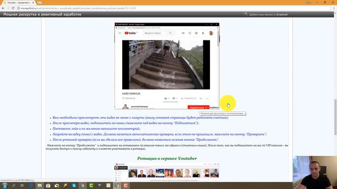Screen dimensions: 337x189
Task: Open the Store bag icon on the taskbar
Action: point(48,185)
